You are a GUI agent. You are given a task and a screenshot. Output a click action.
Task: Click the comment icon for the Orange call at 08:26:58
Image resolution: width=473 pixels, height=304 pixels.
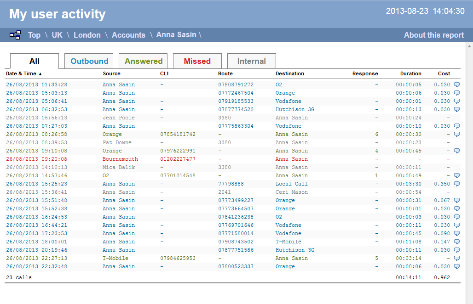point(456,134)
